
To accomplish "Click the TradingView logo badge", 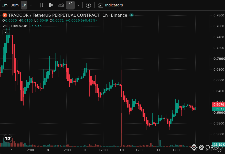I will pos(8,138).
